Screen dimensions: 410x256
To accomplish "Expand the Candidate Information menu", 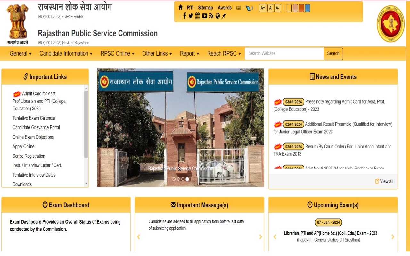I will click(66, 53).
